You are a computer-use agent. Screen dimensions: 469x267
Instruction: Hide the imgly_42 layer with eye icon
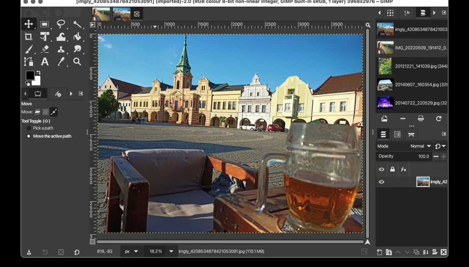381,182
